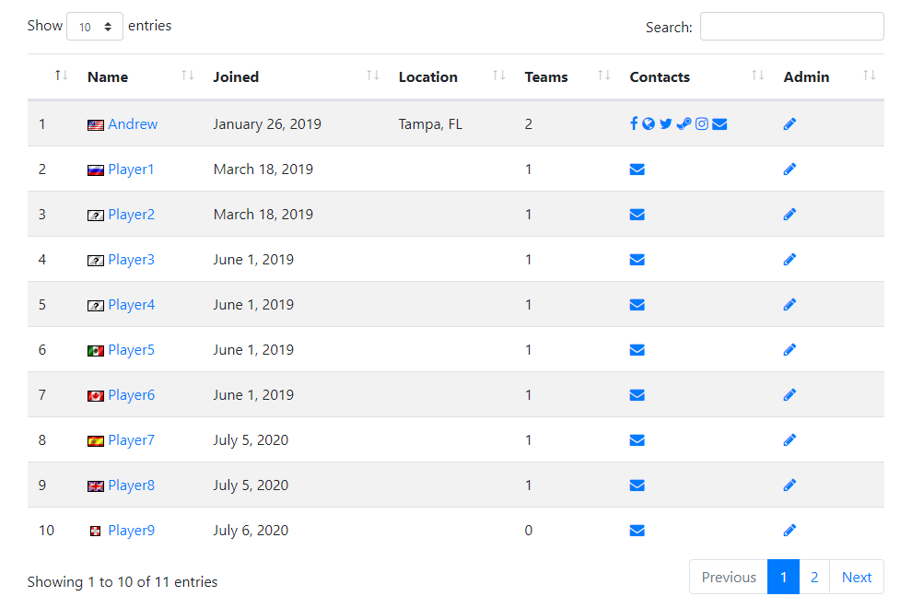This screenshot has width=912, height=608.
Task: Sort table by Contacts column
Action: [696, 76]
